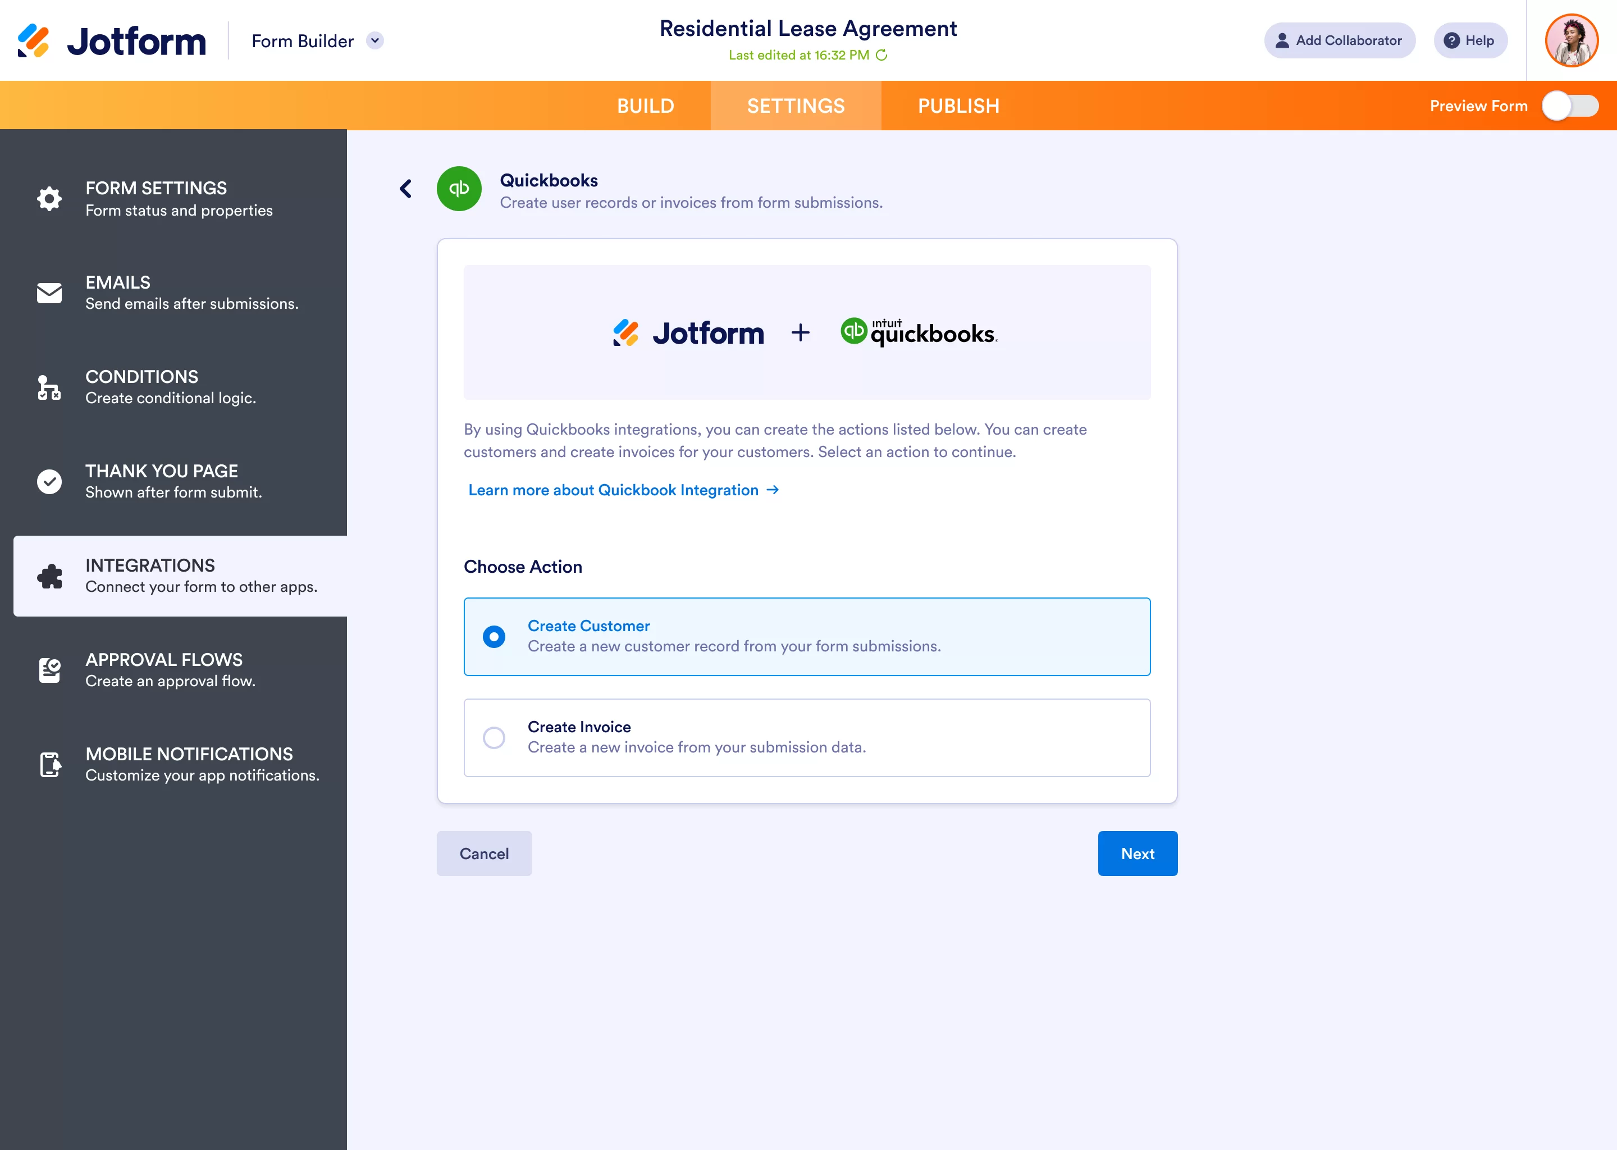Click the Conditions logic icon
The height and width of the screenshot is (1150, 1617).
[49, 387]
